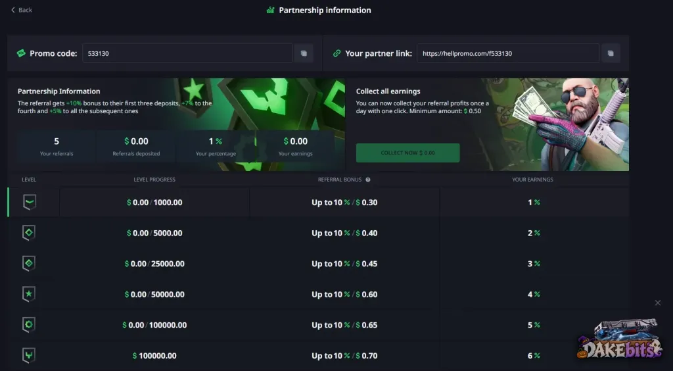Click the $100000.00 final level value

coord(154,355)
